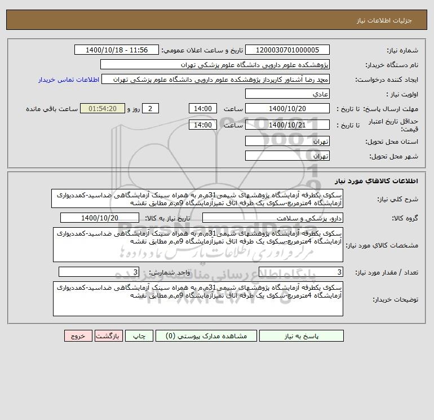
Task: Click the پاسخ به نیاز button
Action: [x=302, y=336]
